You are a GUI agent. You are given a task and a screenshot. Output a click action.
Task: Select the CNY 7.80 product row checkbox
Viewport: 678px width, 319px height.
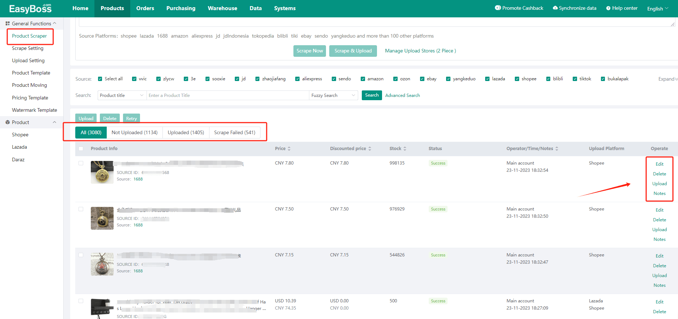click(x=81, y=163)
